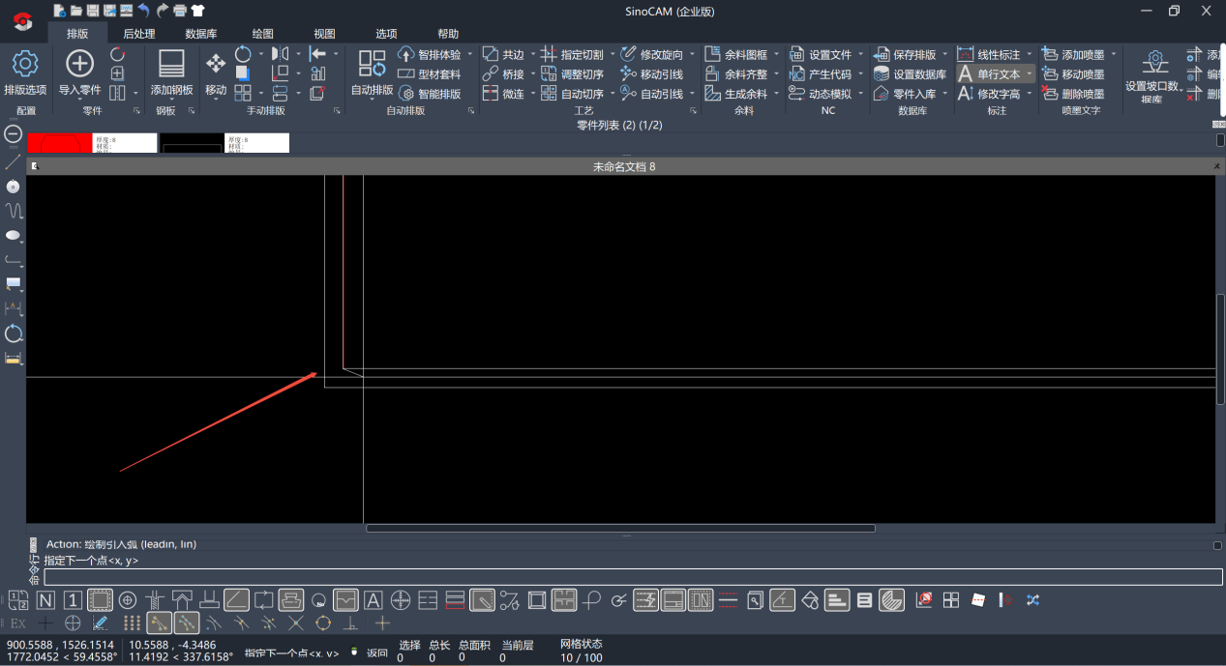Toggle the highlighted lightning dashed-box button
Image resolution: width=1226 pixels, height=666 pixels.
pos(646,600)
